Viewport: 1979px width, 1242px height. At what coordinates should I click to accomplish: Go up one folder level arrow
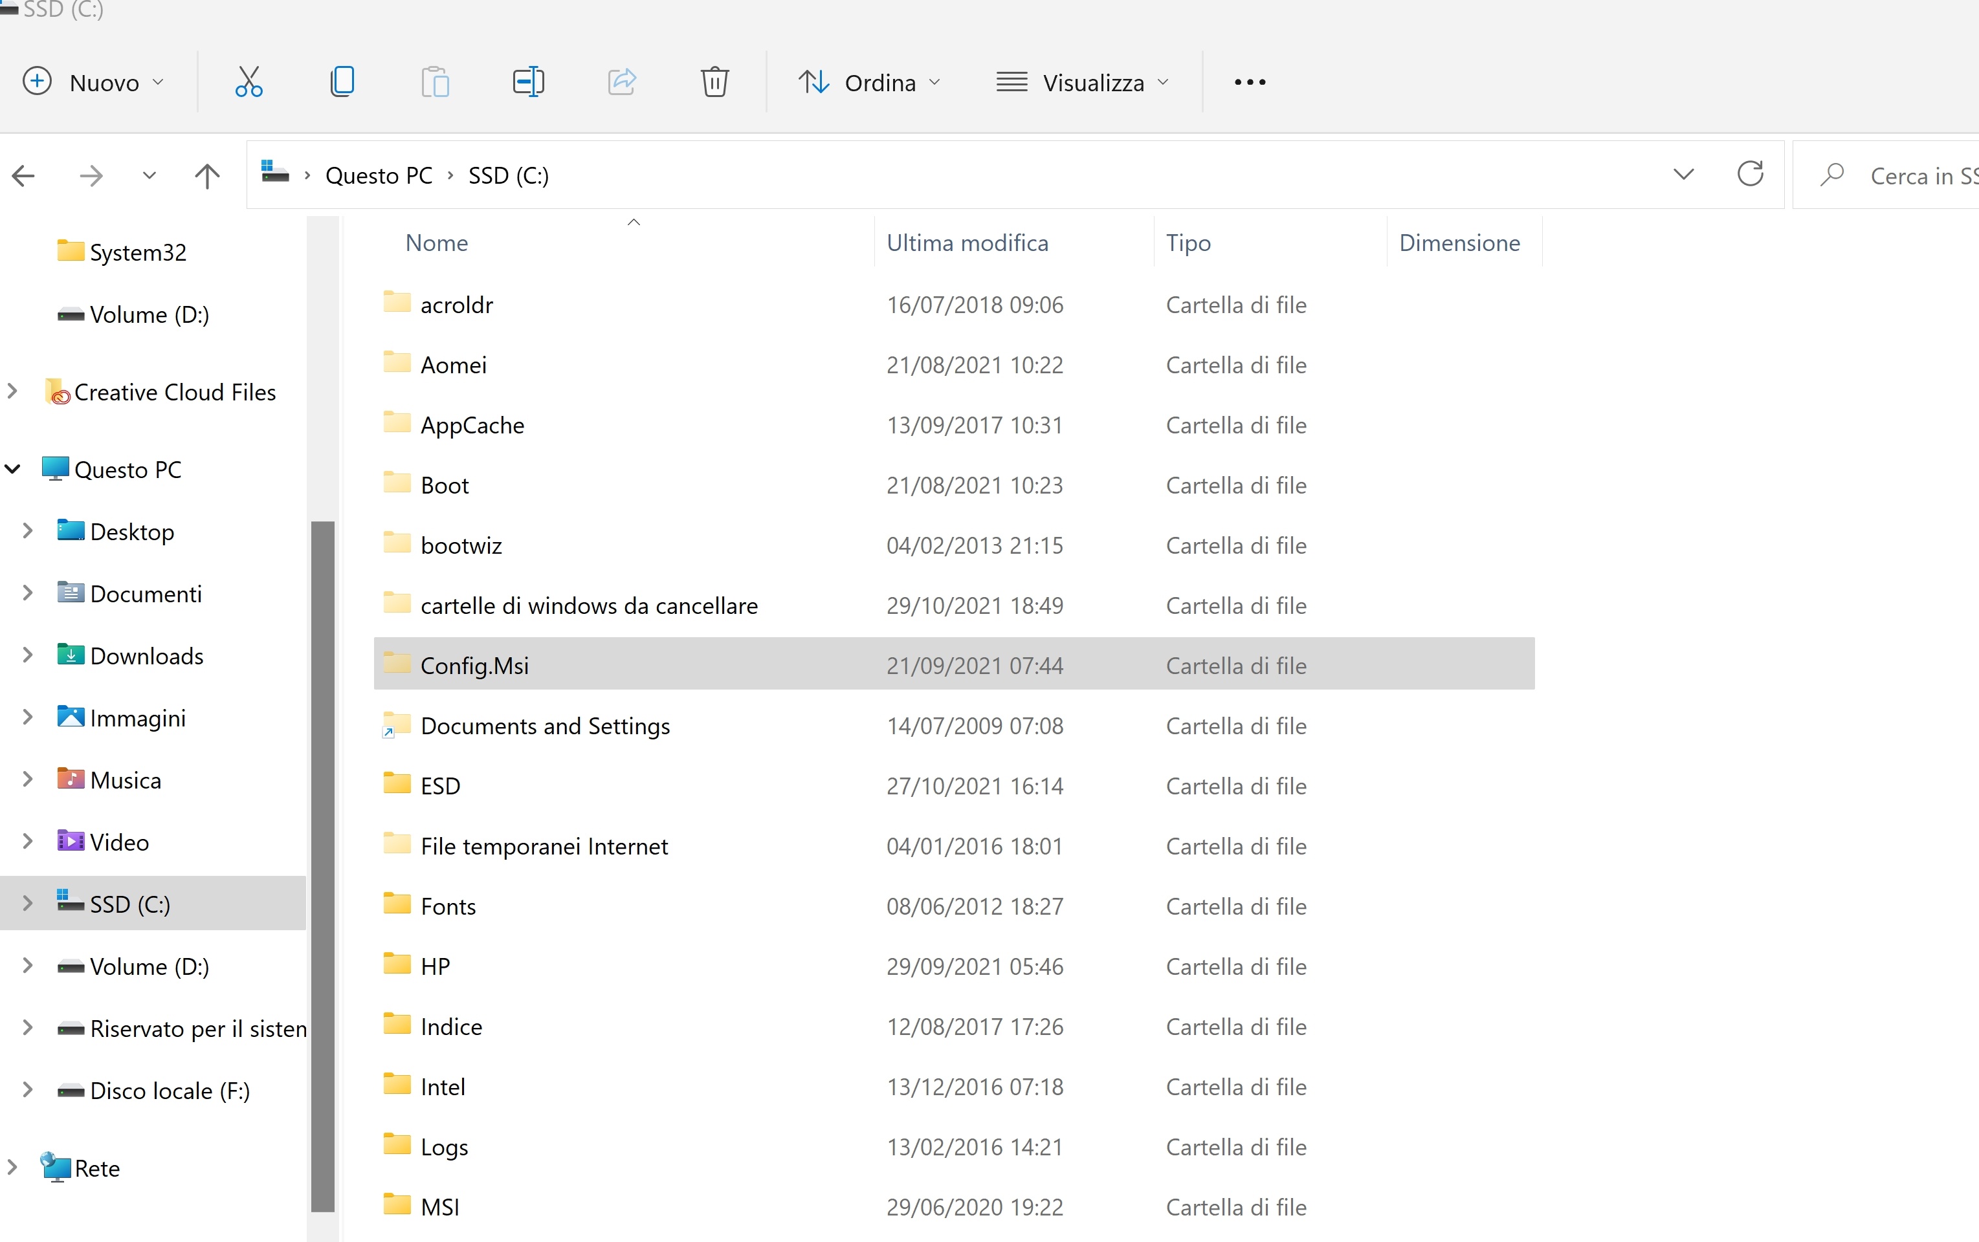tap(207, 176)
